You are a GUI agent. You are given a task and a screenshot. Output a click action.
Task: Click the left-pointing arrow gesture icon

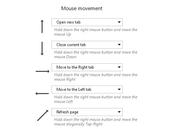(x=42, y=93)
